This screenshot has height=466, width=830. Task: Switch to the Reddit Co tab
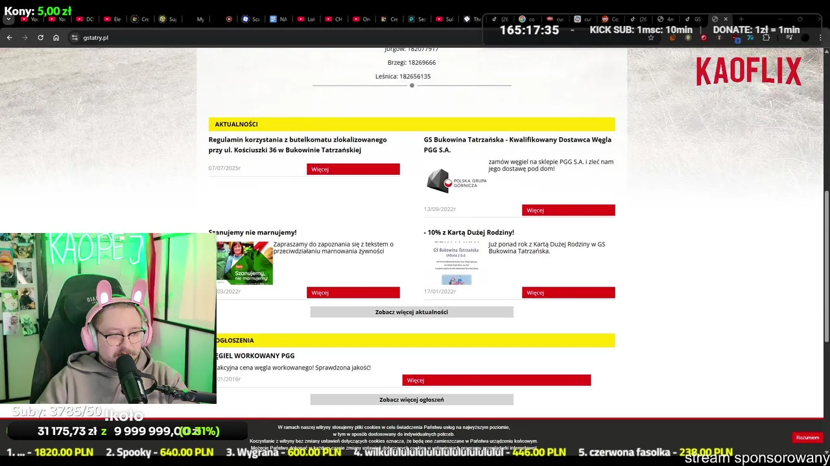[610, 19]
